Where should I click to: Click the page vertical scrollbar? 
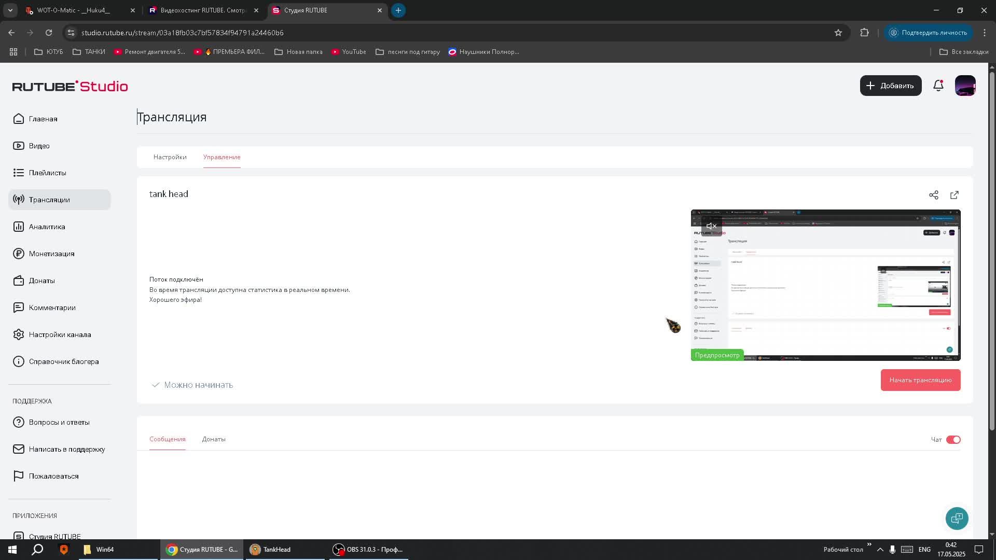pyautogui.click(x=992, y=251)
